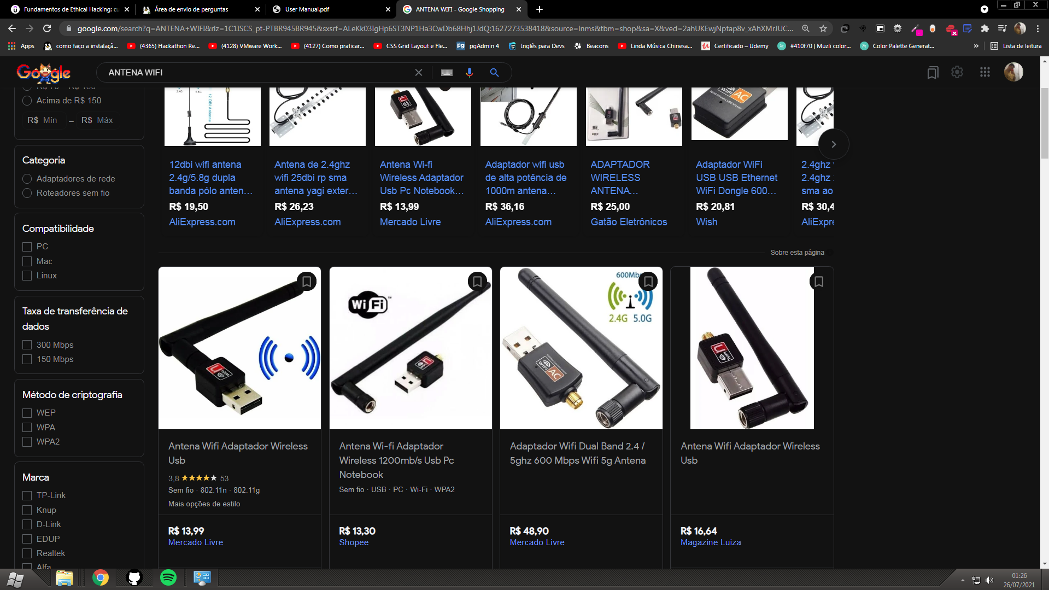This screenshot has height=590, width=1049.
Task: Open Google settings gear icon
Action: [x=957, y=72]
